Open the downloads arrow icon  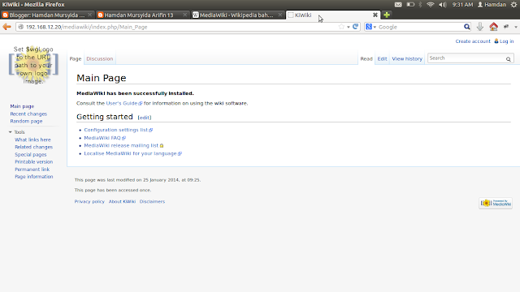[480, 27]
